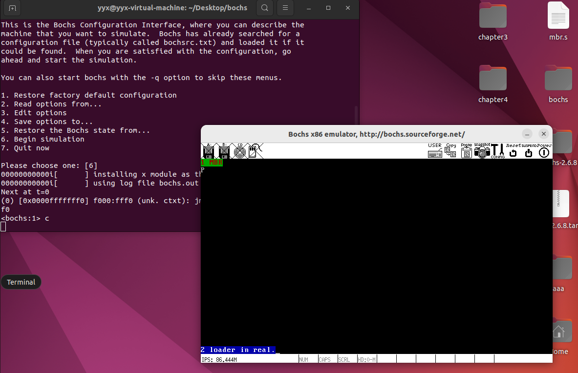Screen dimensions: 578x373
Task: Click inside the black emulator display
Action: click(x=376, y=256)
